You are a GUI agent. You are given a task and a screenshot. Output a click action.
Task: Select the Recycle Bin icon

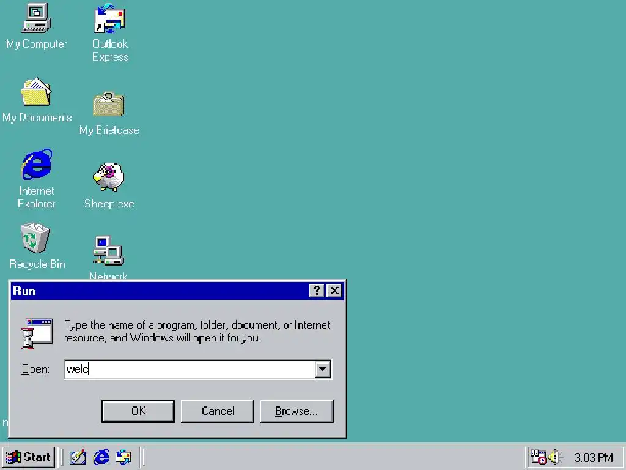[35, 238]
